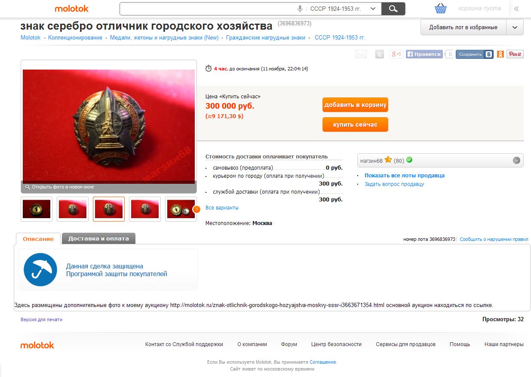This screenshot has height=377, width=531.
Task: Share on Google+ icon
Action: [396, 54]
